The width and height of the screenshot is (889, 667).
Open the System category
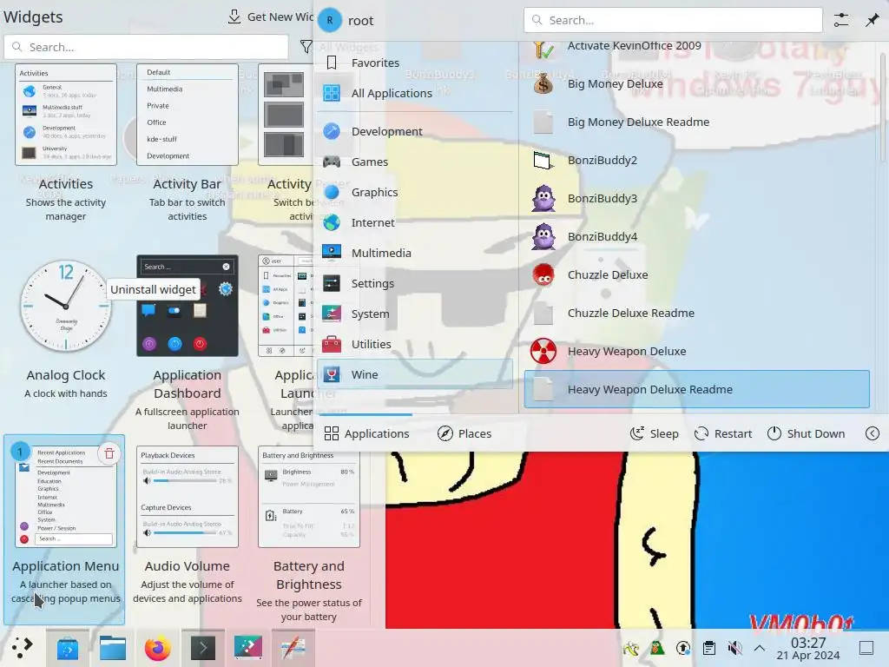point(414,314)
